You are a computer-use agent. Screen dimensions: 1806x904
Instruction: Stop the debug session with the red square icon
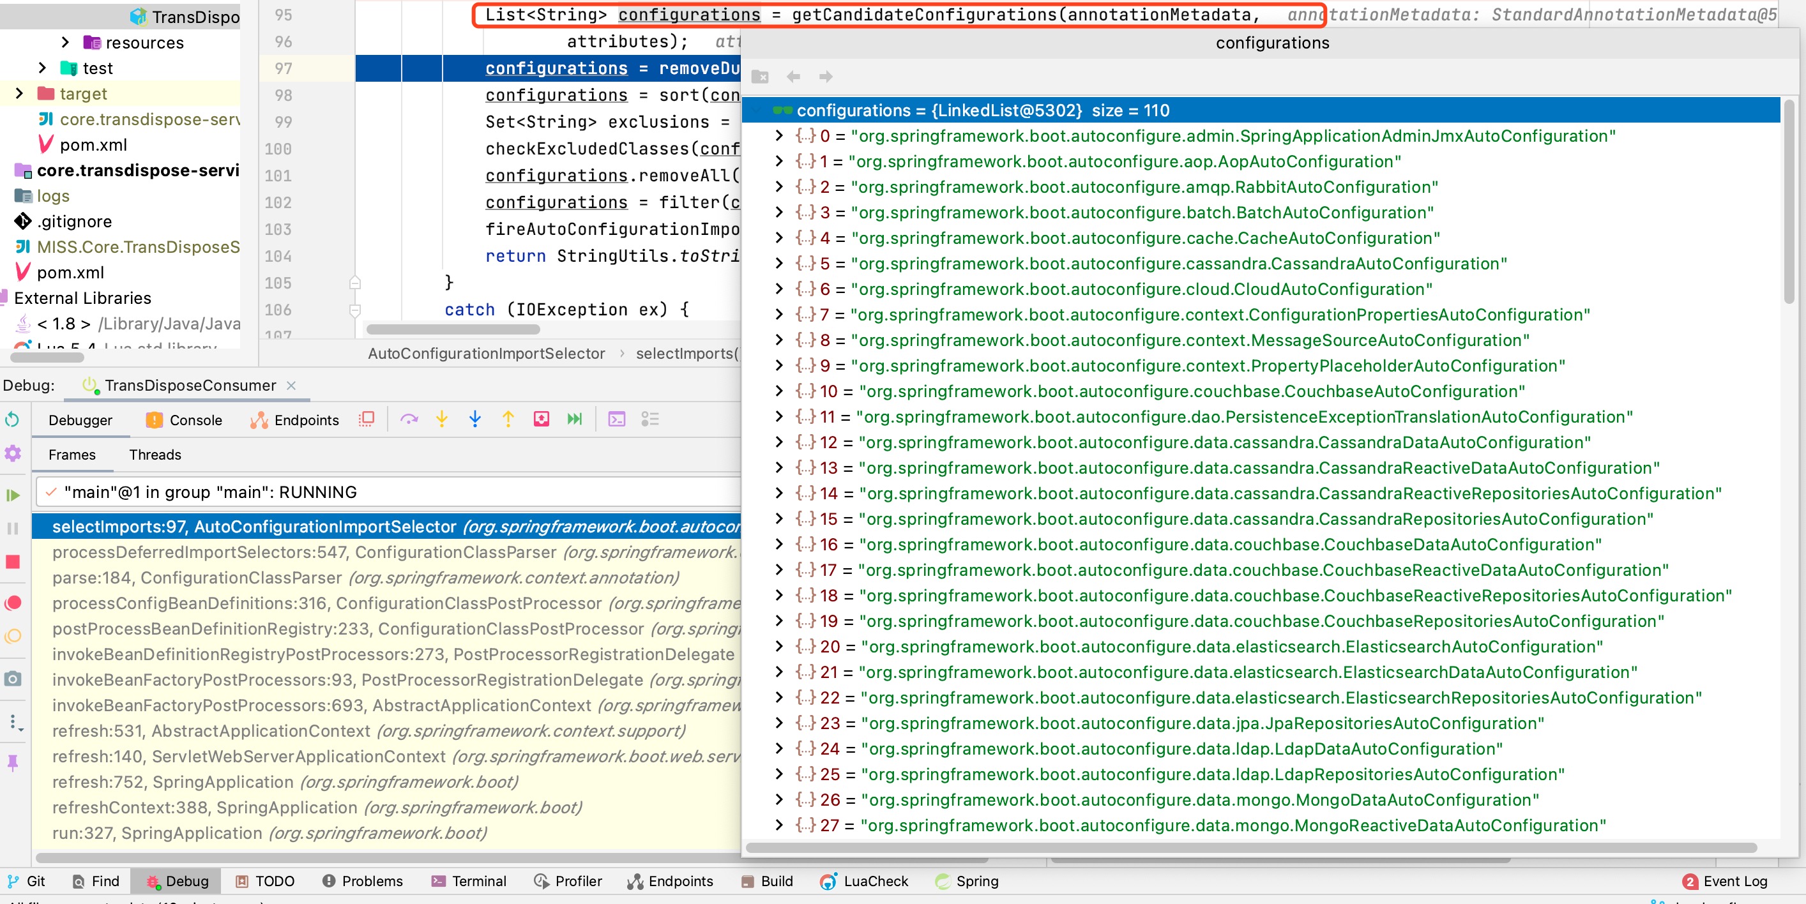pyautogui.click(x=13, y=562)
